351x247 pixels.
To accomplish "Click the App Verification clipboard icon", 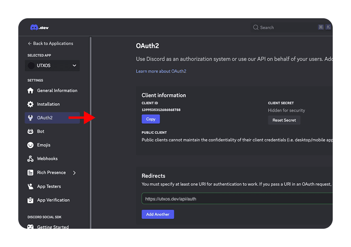I will (31, 200).
